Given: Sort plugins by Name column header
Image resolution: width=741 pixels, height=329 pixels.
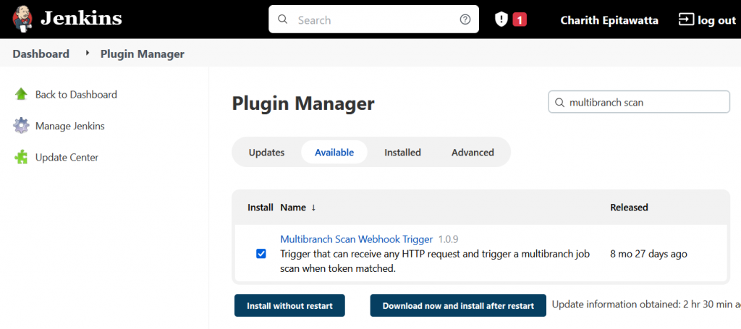Looking at the screenshot, I should pyautogui.click(x=297, y=208).
